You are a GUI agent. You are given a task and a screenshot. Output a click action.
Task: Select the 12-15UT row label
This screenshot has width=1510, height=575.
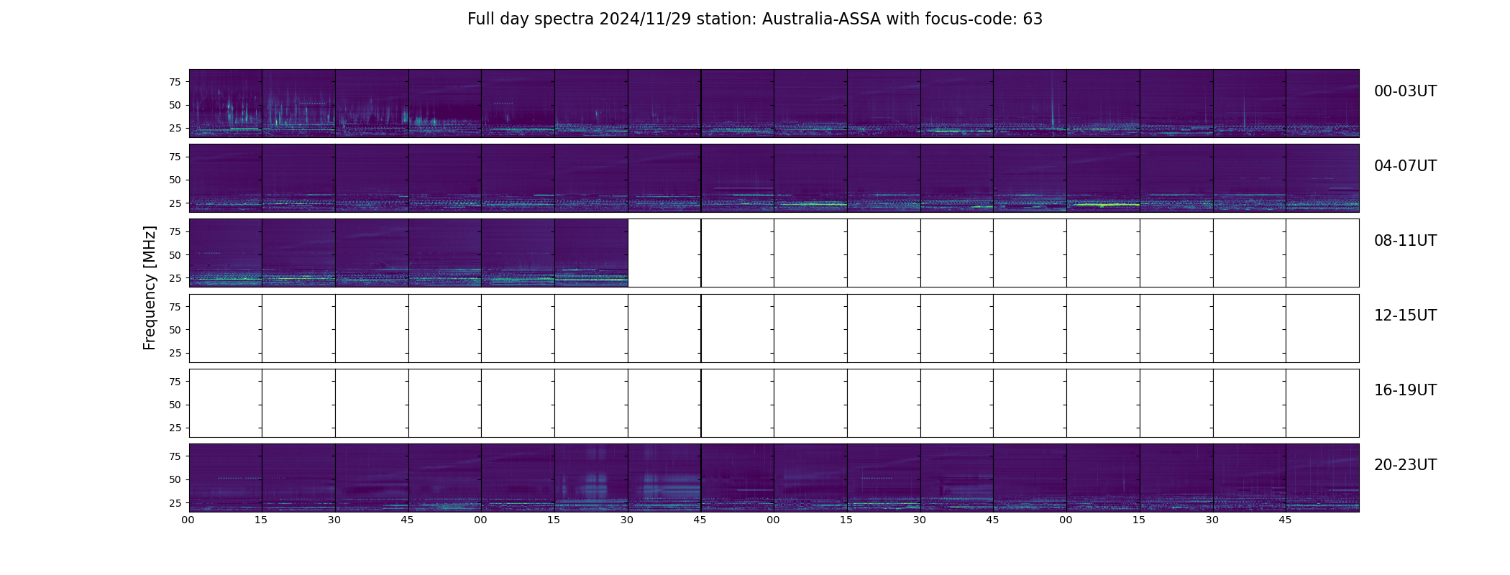pos(1405,316)
